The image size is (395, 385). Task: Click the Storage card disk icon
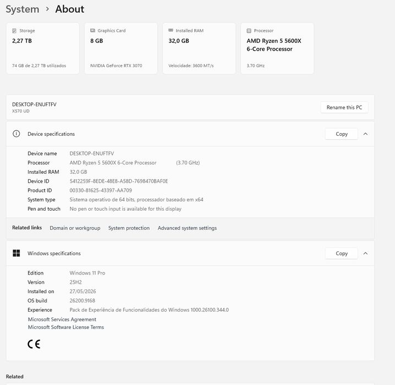coord(14,31)
